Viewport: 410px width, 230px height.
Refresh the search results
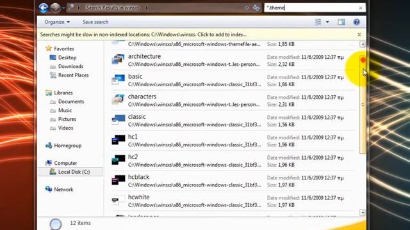(256, 8)
